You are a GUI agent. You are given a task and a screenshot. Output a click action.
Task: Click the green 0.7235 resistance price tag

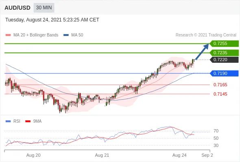pyautogui.click(x=224, y=53)
